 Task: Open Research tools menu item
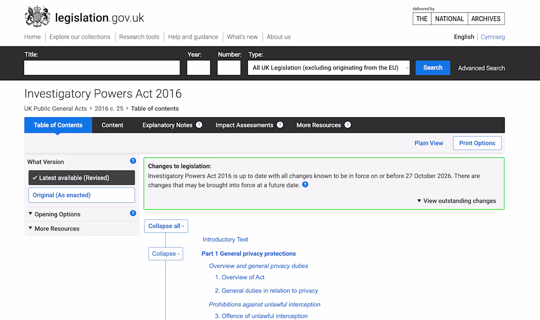139,37
